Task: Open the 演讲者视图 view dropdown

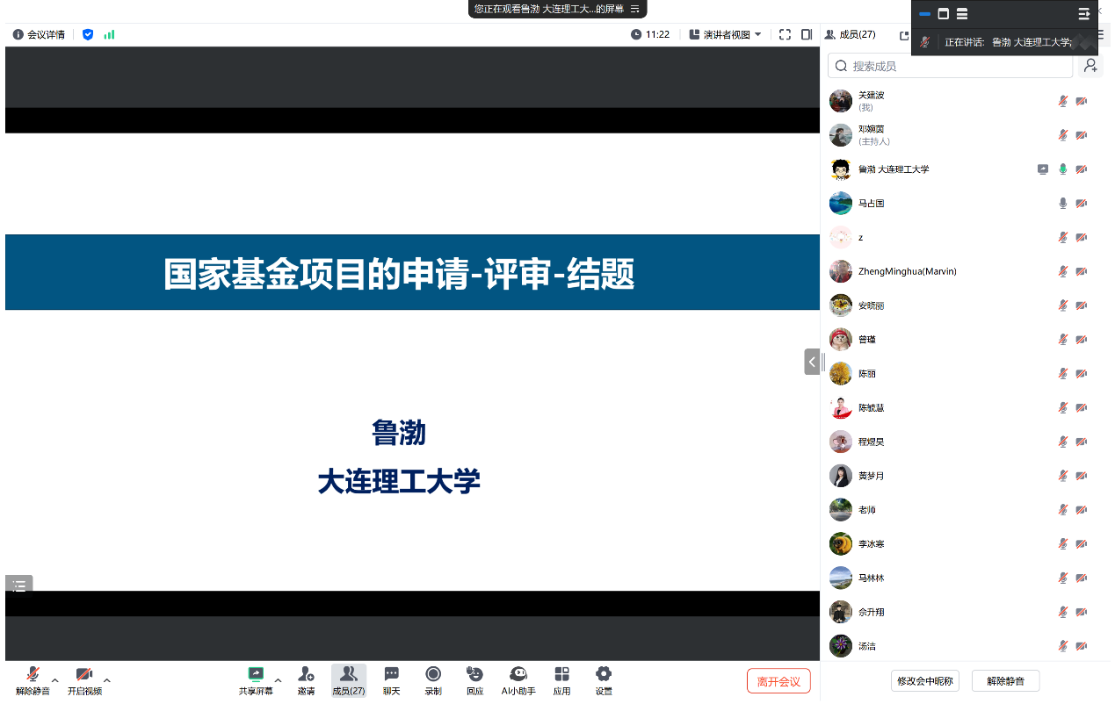Action: tap(725, 35)
